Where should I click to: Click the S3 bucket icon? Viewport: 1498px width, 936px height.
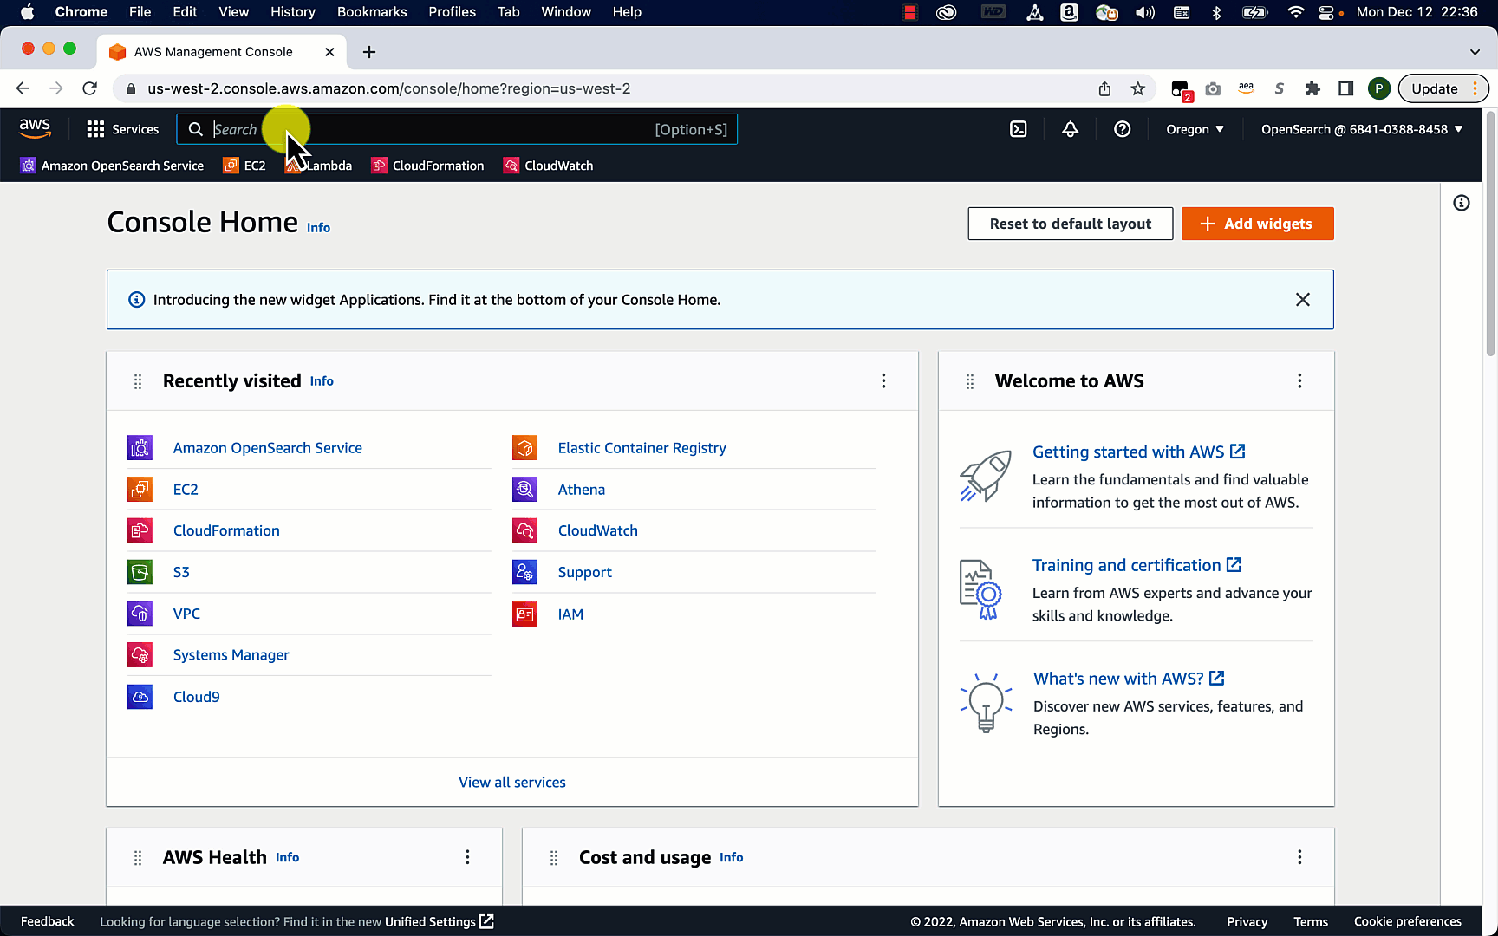(140, 572)
